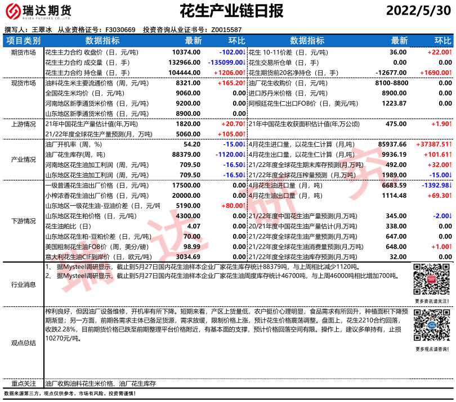Viewport: 456px width, 402px height.
Task: Click the right-hand 环比 column header
Action: [443, 41]
